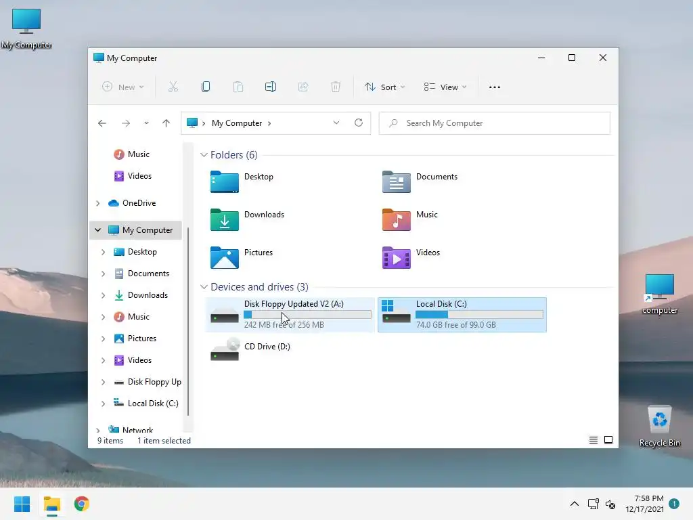Collapse My Computer in the navigation tree
The image size is (693, 520).
97,230
